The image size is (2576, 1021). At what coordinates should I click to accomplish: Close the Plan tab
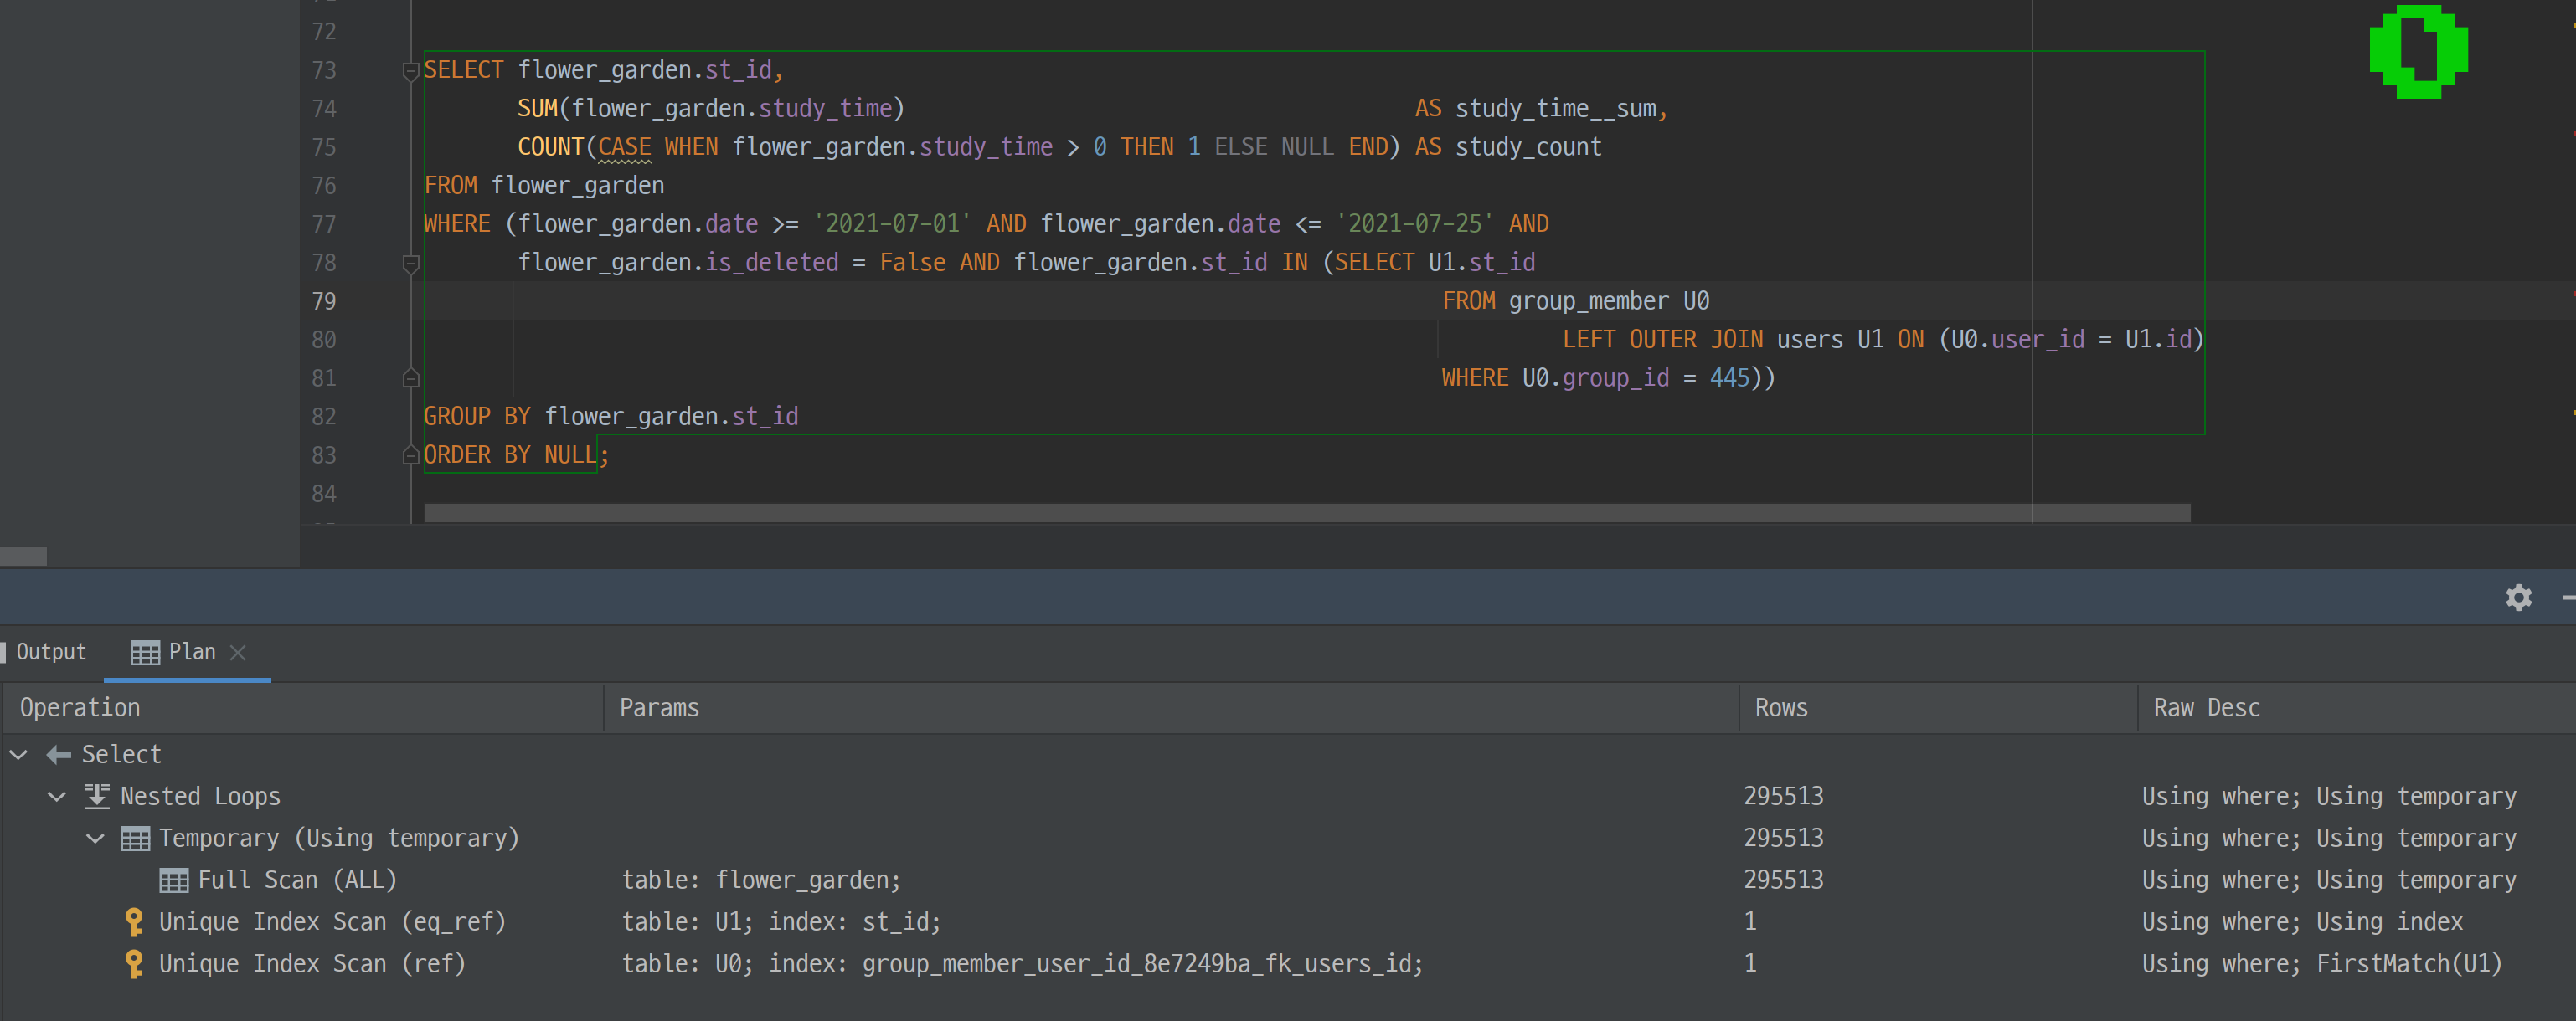click(x=238, y=653)
